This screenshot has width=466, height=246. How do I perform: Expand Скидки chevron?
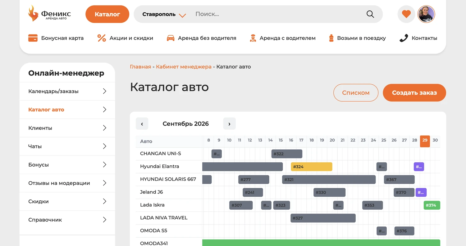coord(105,201)
